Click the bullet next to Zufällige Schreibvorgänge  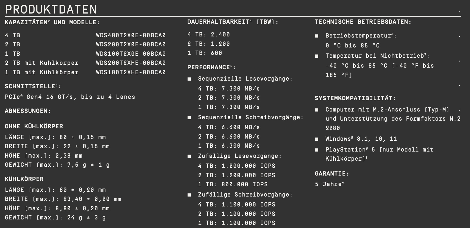pyautogui.click(x=189, y=195)
